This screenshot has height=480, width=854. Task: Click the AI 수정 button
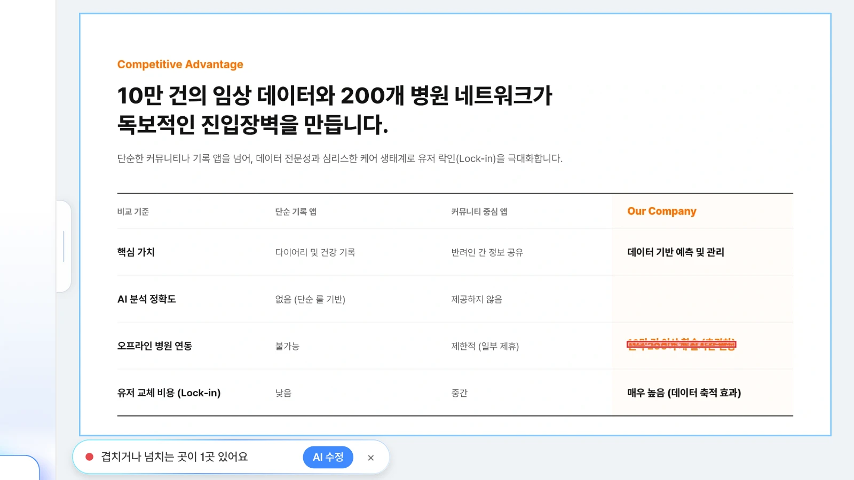[328, 457]
